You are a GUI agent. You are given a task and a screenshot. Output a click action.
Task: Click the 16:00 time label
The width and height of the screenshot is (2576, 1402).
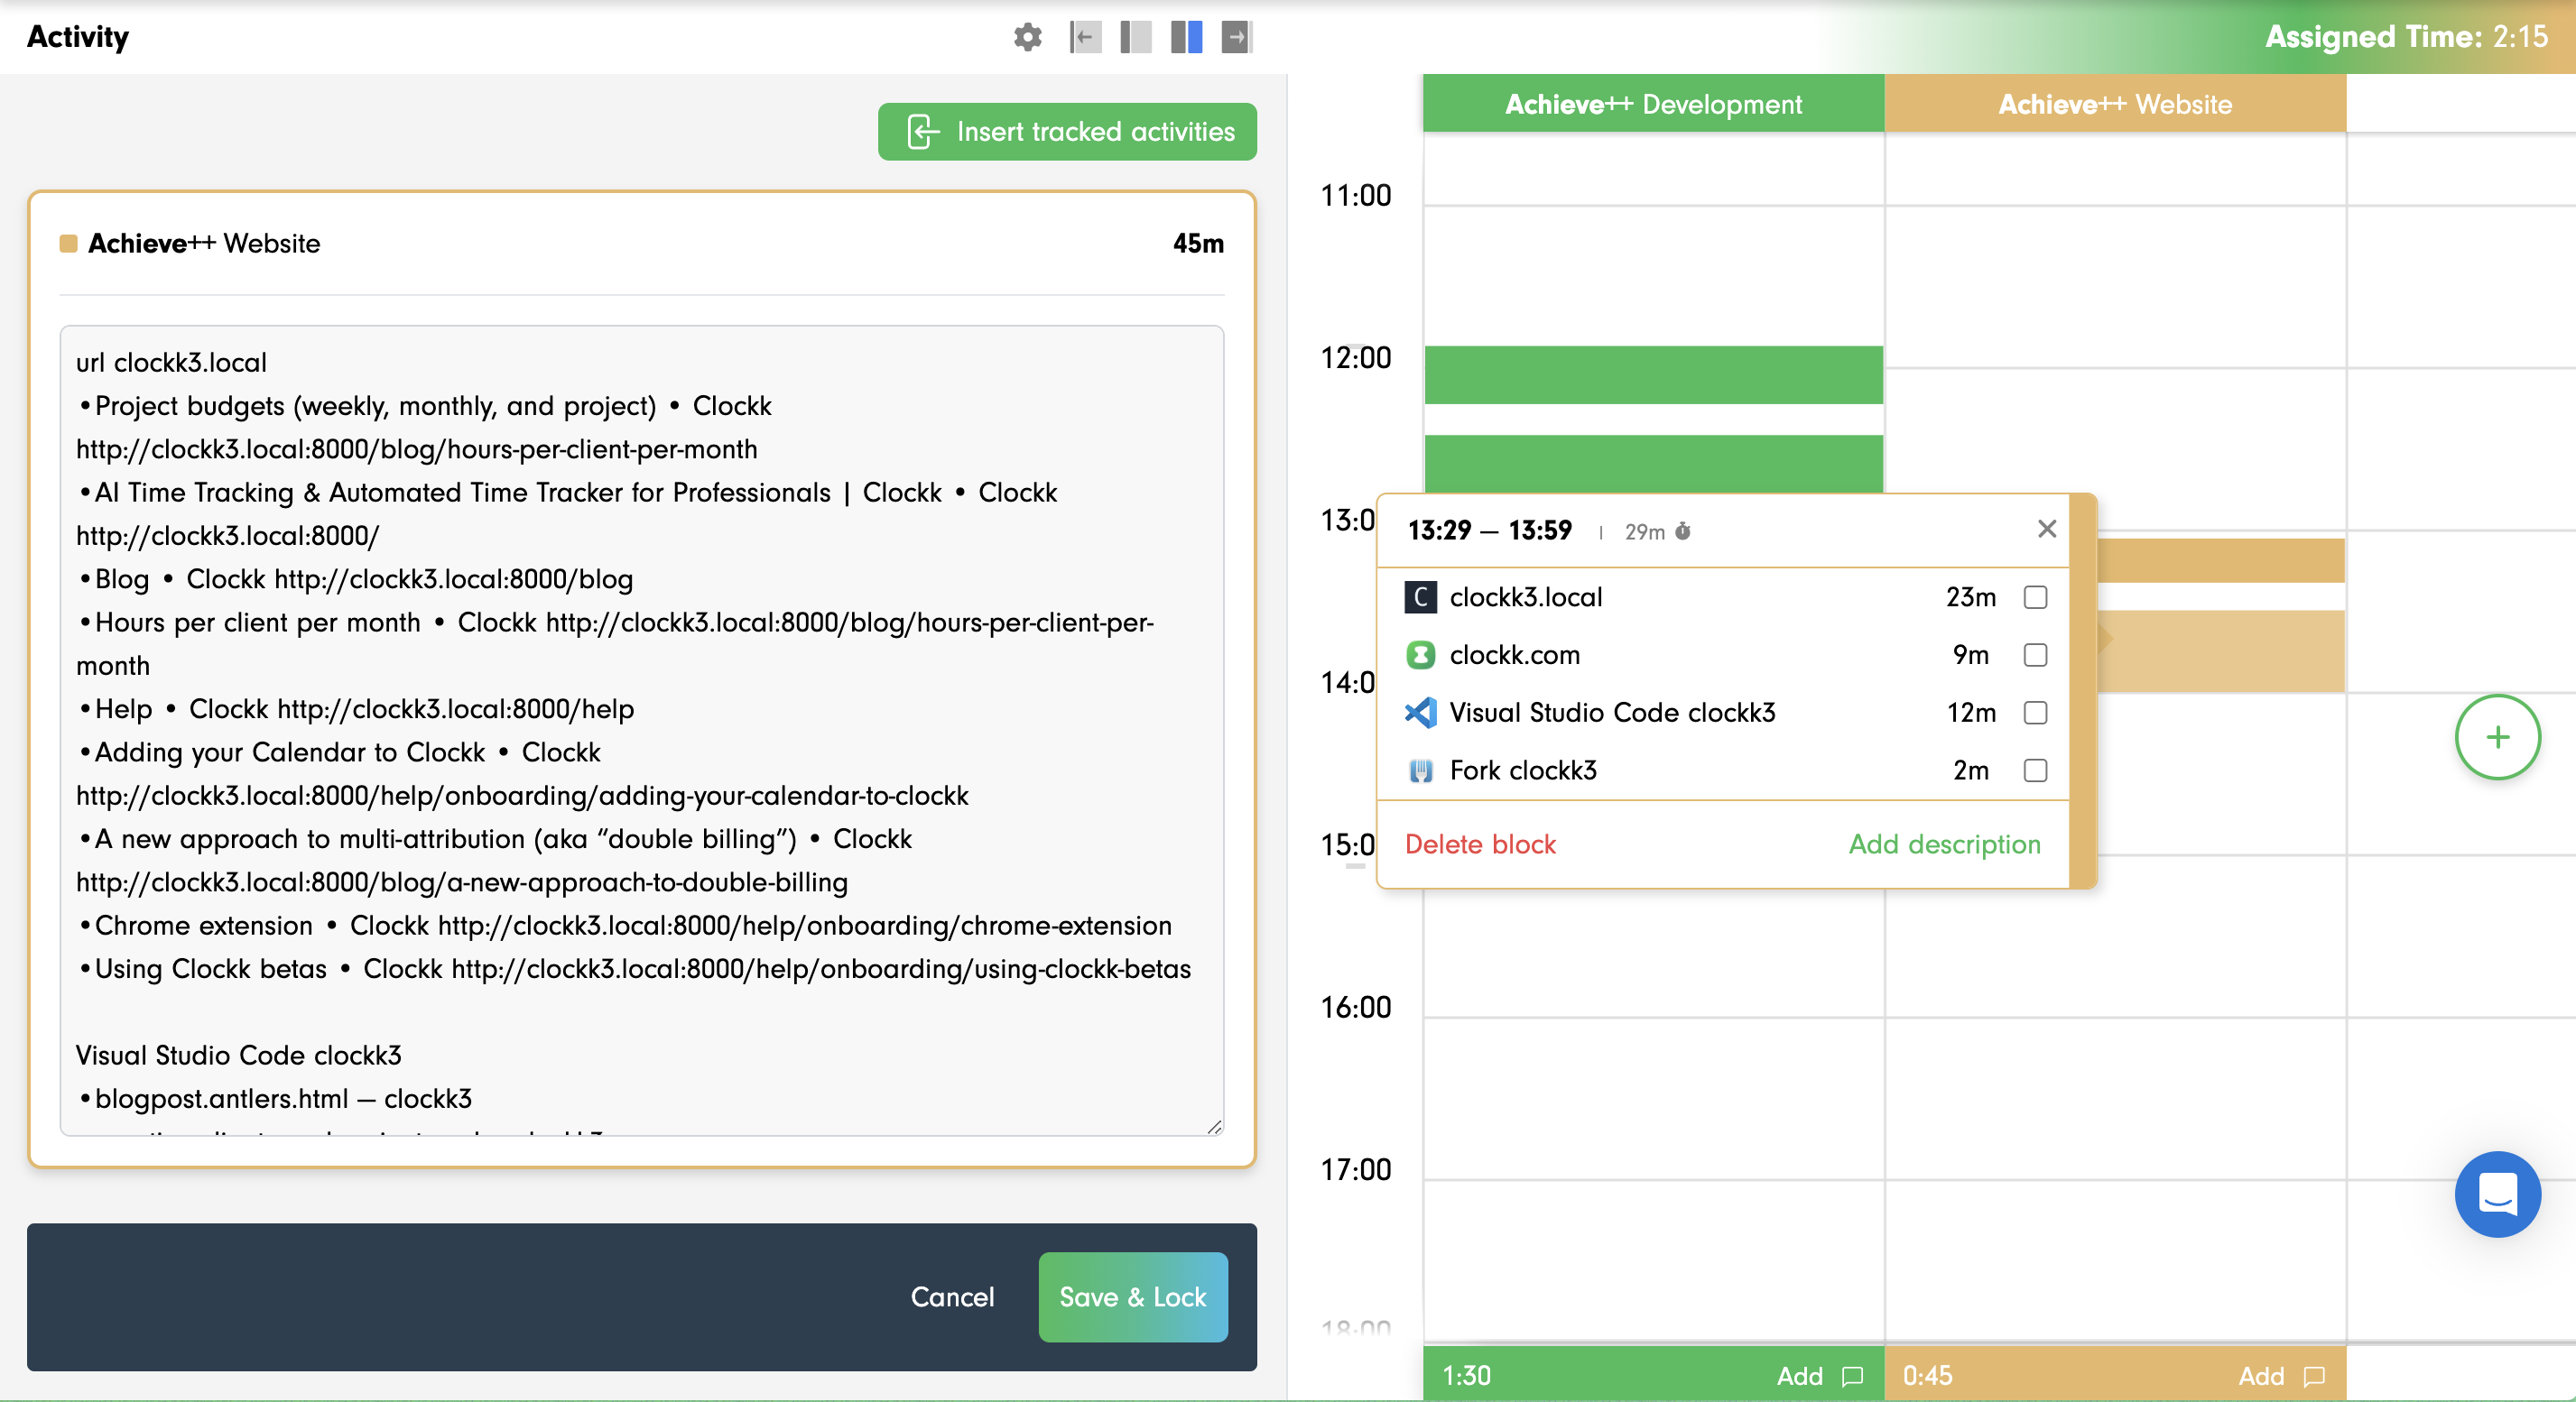point(1355,1007)
